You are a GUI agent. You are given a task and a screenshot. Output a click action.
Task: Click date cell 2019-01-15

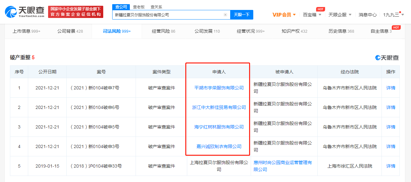[x=47, y=166]
